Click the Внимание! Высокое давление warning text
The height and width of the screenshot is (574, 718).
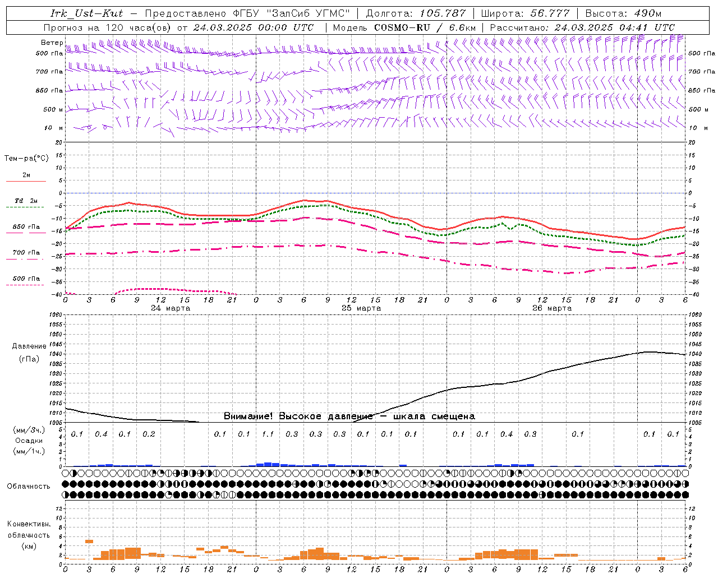pyautogui.click(x=349, y=416)
